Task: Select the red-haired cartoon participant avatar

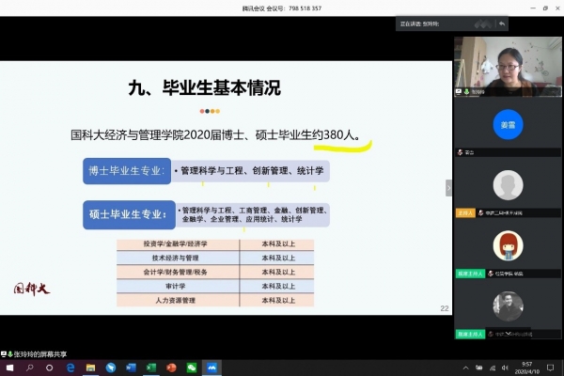Action: (x=508, y=245)
